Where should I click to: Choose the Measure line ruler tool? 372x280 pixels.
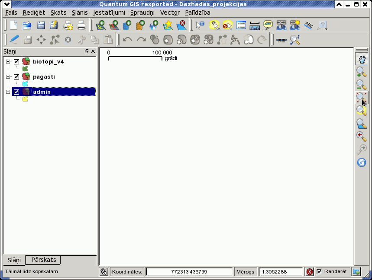[254, 25]
